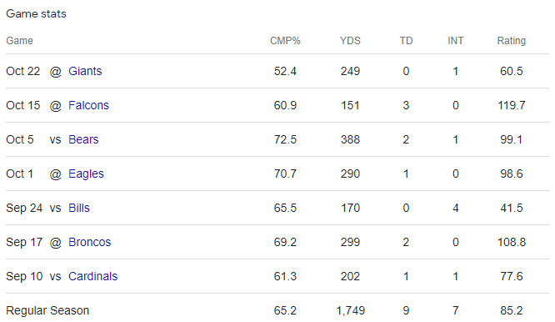
Task: Click the Oct 22 game date
Action: [23, 71]
